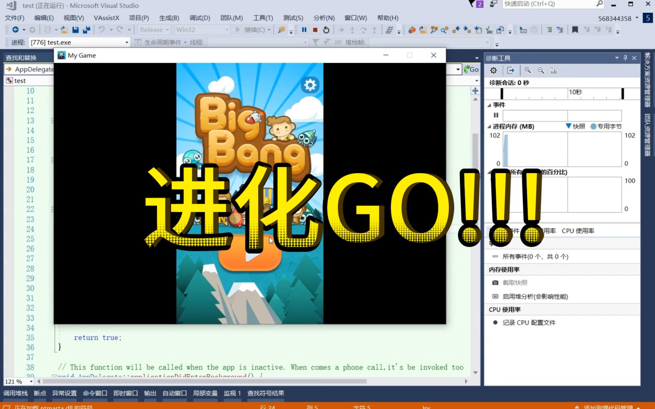Switch to the 断点 tab
The width and height of the screenshot is (655, 409).
tap(40, 393)
